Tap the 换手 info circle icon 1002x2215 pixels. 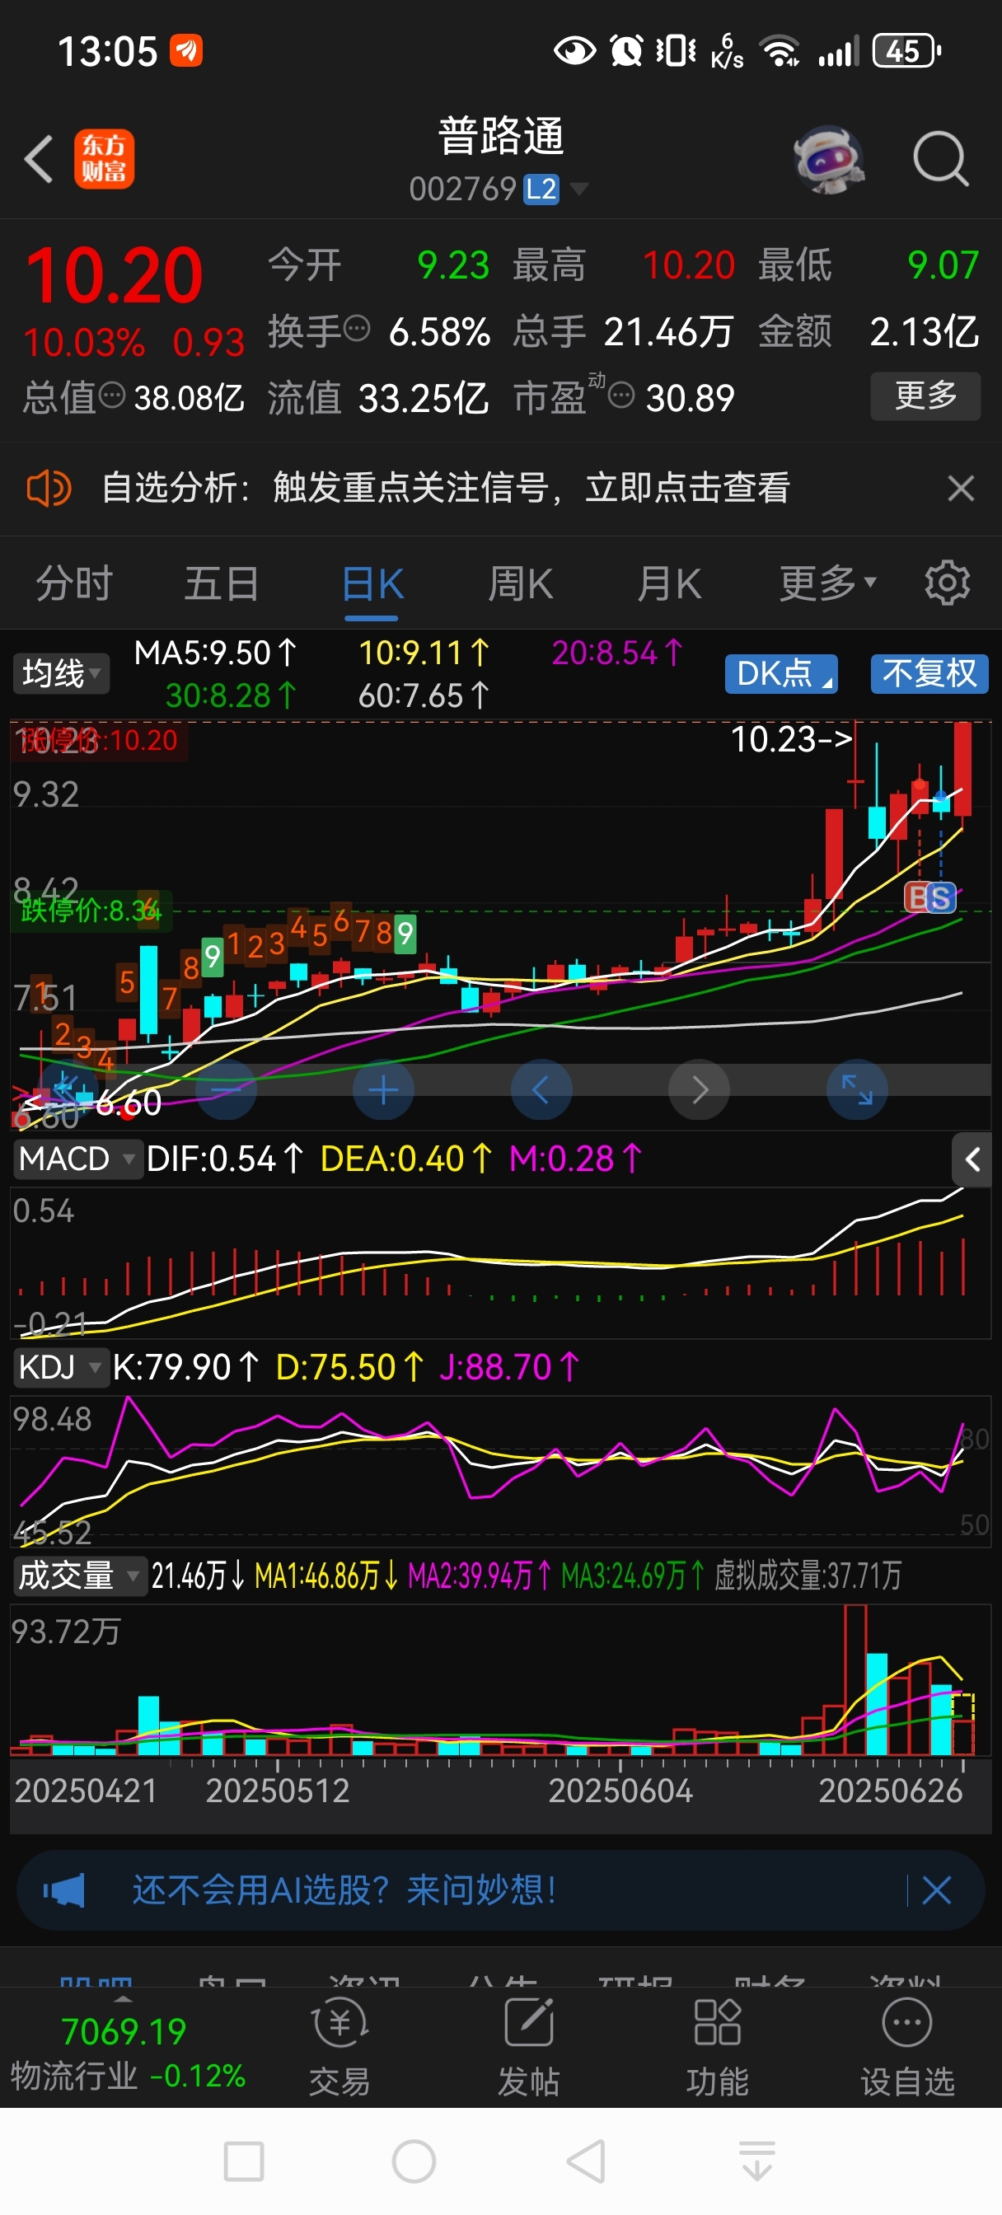[x=357, y=328]
